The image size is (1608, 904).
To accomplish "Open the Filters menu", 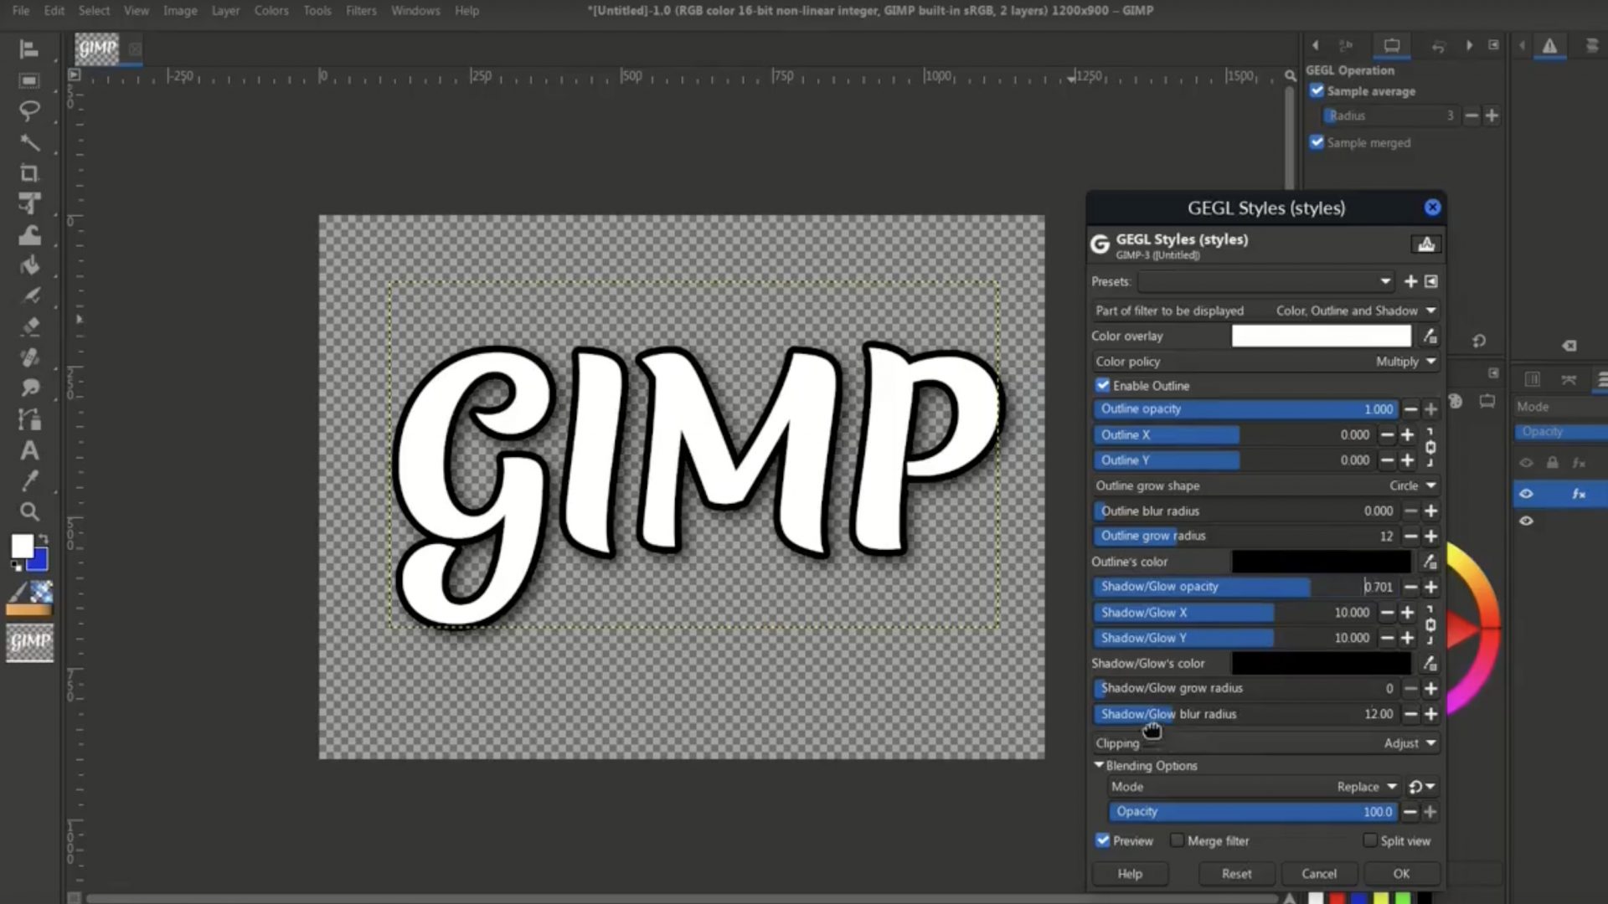I will pyautogui.click(x=361, y=11).
